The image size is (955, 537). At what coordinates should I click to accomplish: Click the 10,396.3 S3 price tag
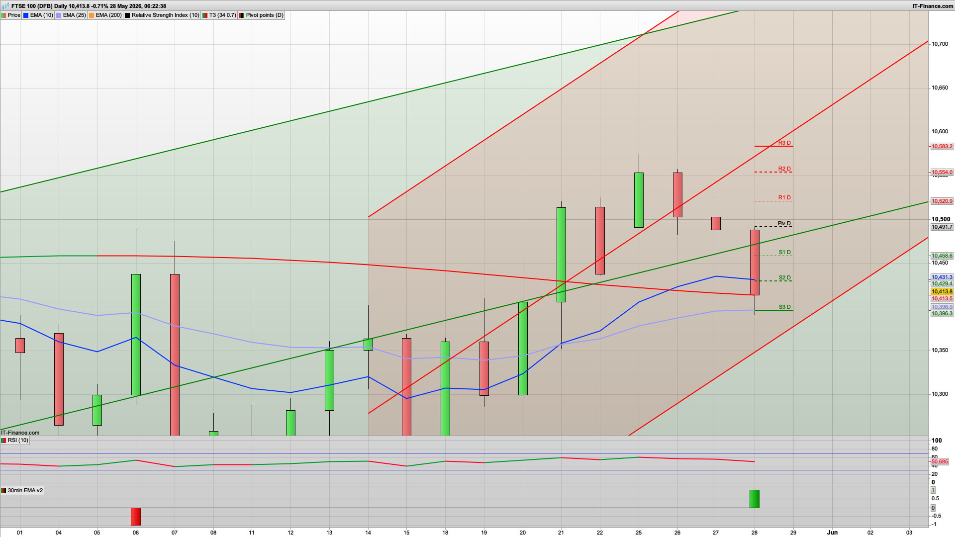click(x=942, y=314)
